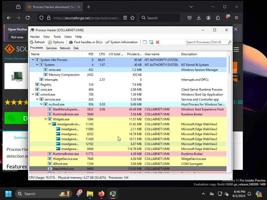Show hidden tray icons chevron

point(203,194)
